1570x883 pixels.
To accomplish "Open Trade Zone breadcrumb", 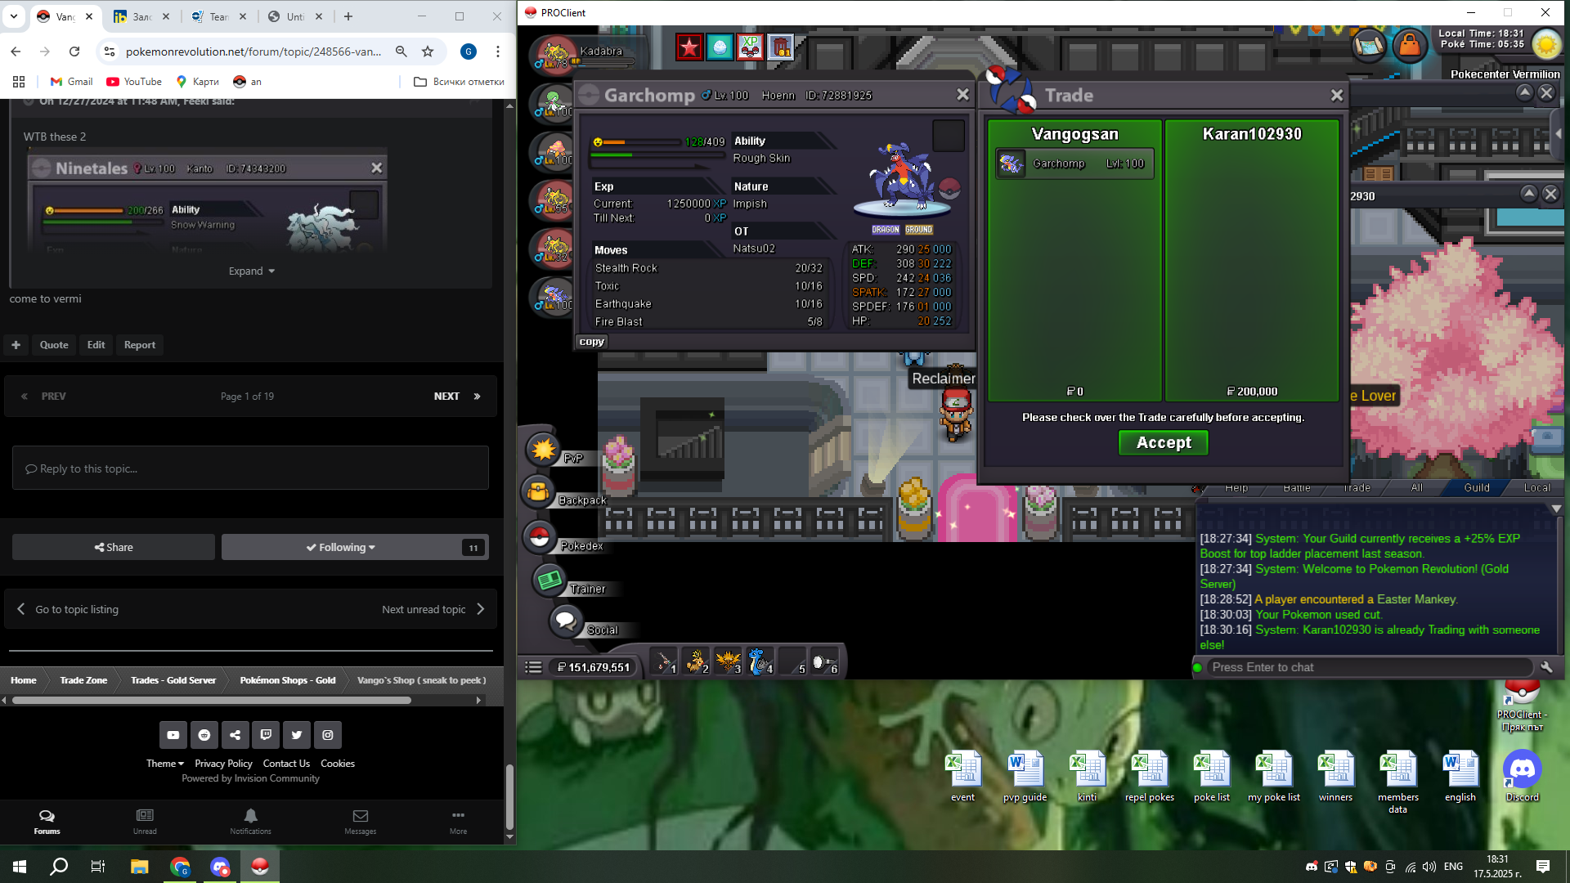I will (83, 680).
